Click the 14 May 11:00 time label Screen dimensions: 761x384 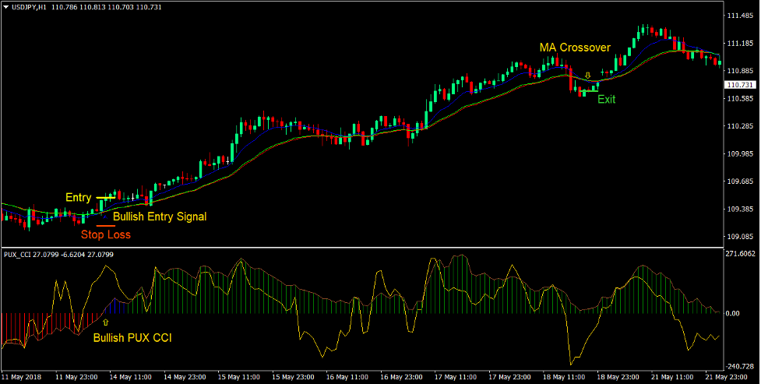pyautogui.click(x=131, y=377)
